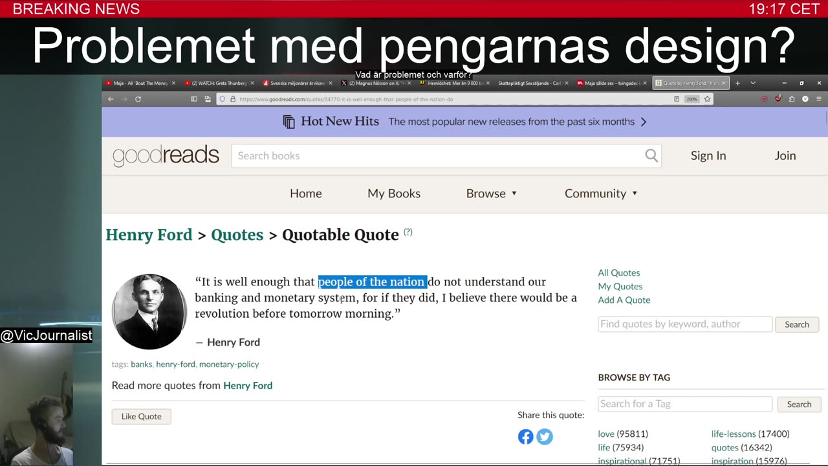Click the page vertical scrollbar
Screen dimensions: 828x466
click(825, 118)
